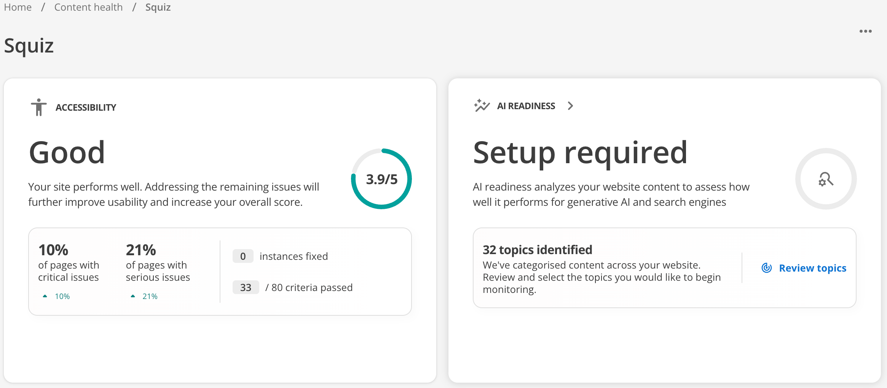The height and width of the screenshot is (388, 887).
Task: Click the target icon beside Review topics
Action: point(767,268)
